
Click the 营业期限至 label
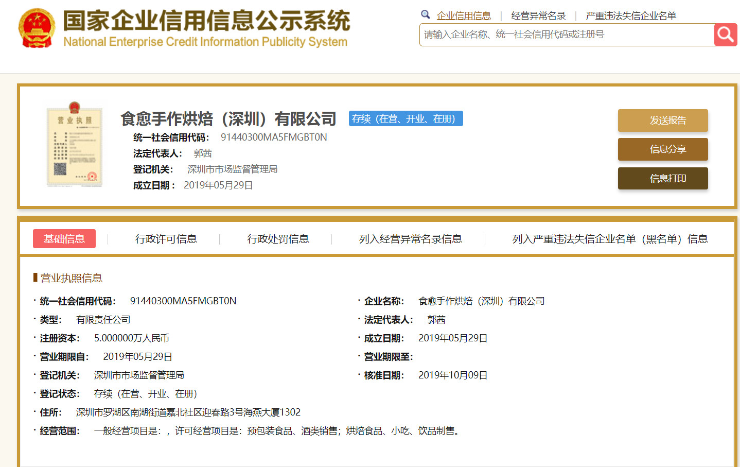click(x=389, y=357)
